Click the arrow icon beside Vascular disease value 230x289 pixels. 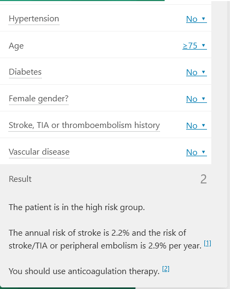203,152
